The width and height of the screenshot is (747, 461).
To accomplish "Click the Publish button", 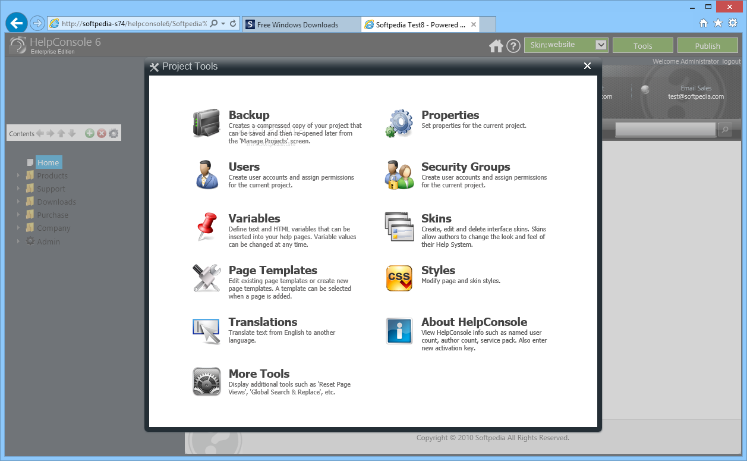I will (708, 45).
